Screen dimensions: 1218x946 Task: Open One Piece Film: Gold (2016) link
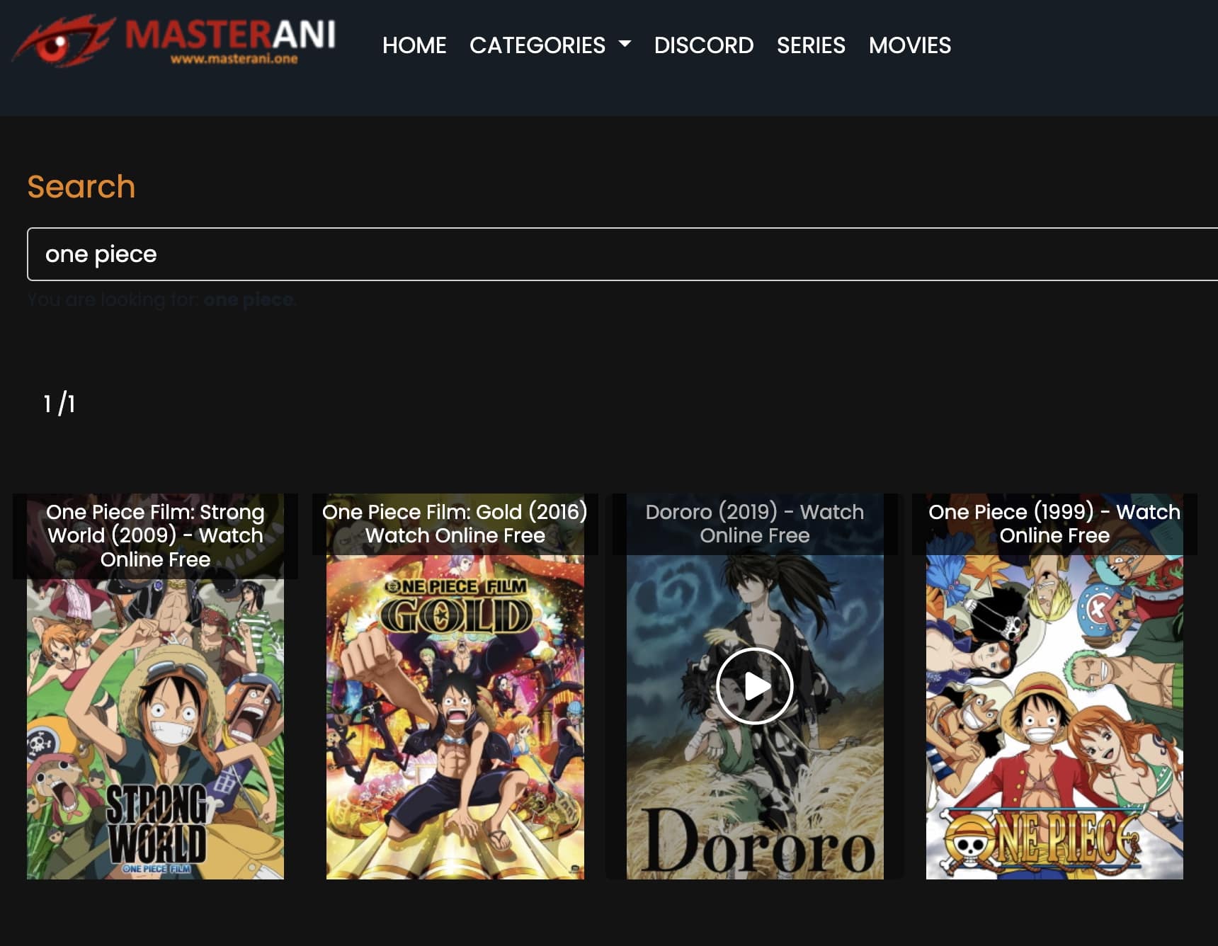pyautogui.click(x=454, y=523)
